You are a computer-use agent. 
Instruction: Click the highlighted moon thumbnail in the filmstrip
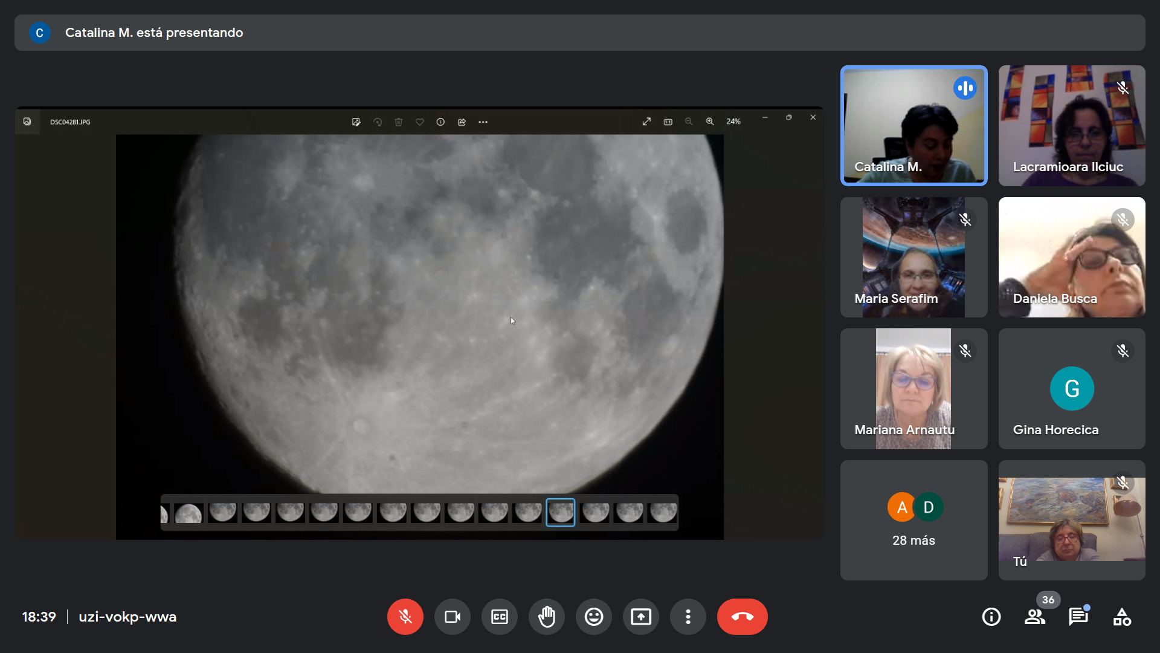click(561, 512)
